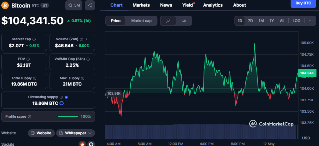Click the 0.57% (1d) change indicator
This screenshot has height=146, width=319.
pyautogui.click(x=79, y=21)
